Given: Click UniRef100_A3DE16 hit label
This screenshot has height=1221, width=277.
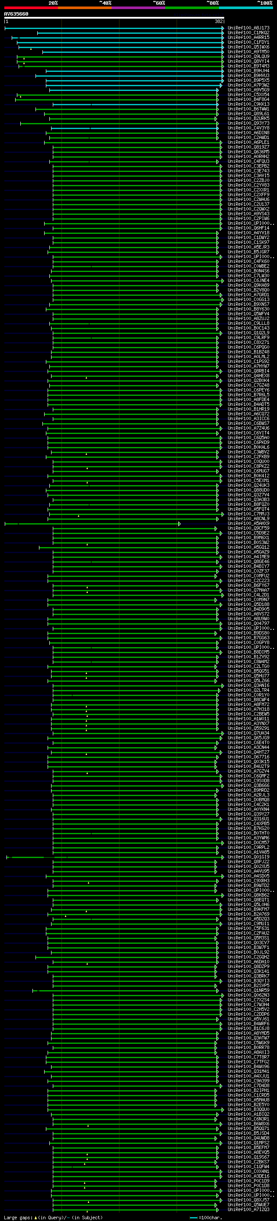Looking at the screenshot, I should [248, 1176].
